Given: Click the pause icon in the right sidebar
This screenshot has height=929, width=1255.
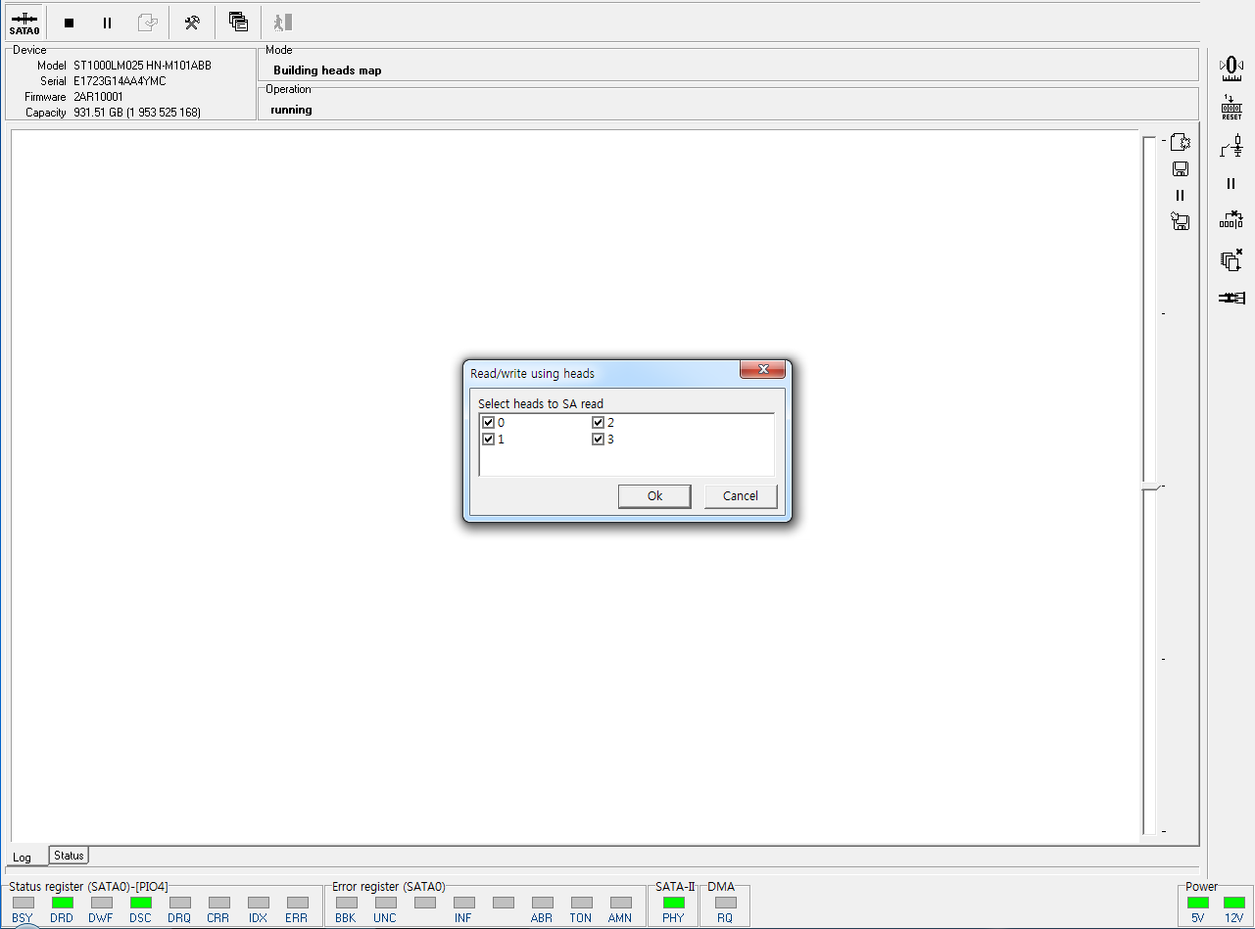Looking at the screenshot, I should (1231, 183).
